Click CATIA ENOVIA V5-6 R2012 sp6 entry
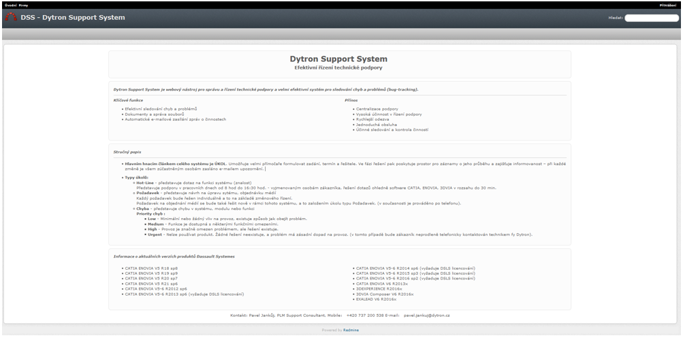 click(156, 289)
